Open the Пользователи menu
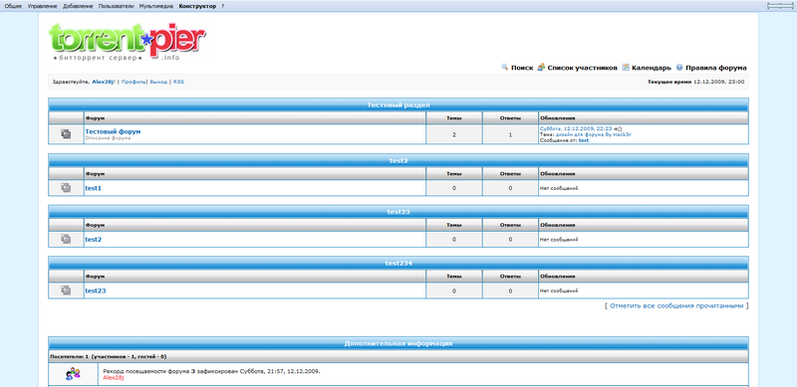The height and width of the screenshot is (387, 797). 116,6
